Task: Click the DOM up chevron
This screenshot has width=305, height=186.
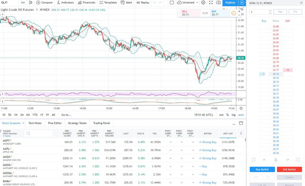Action: [x=264, y=160]
